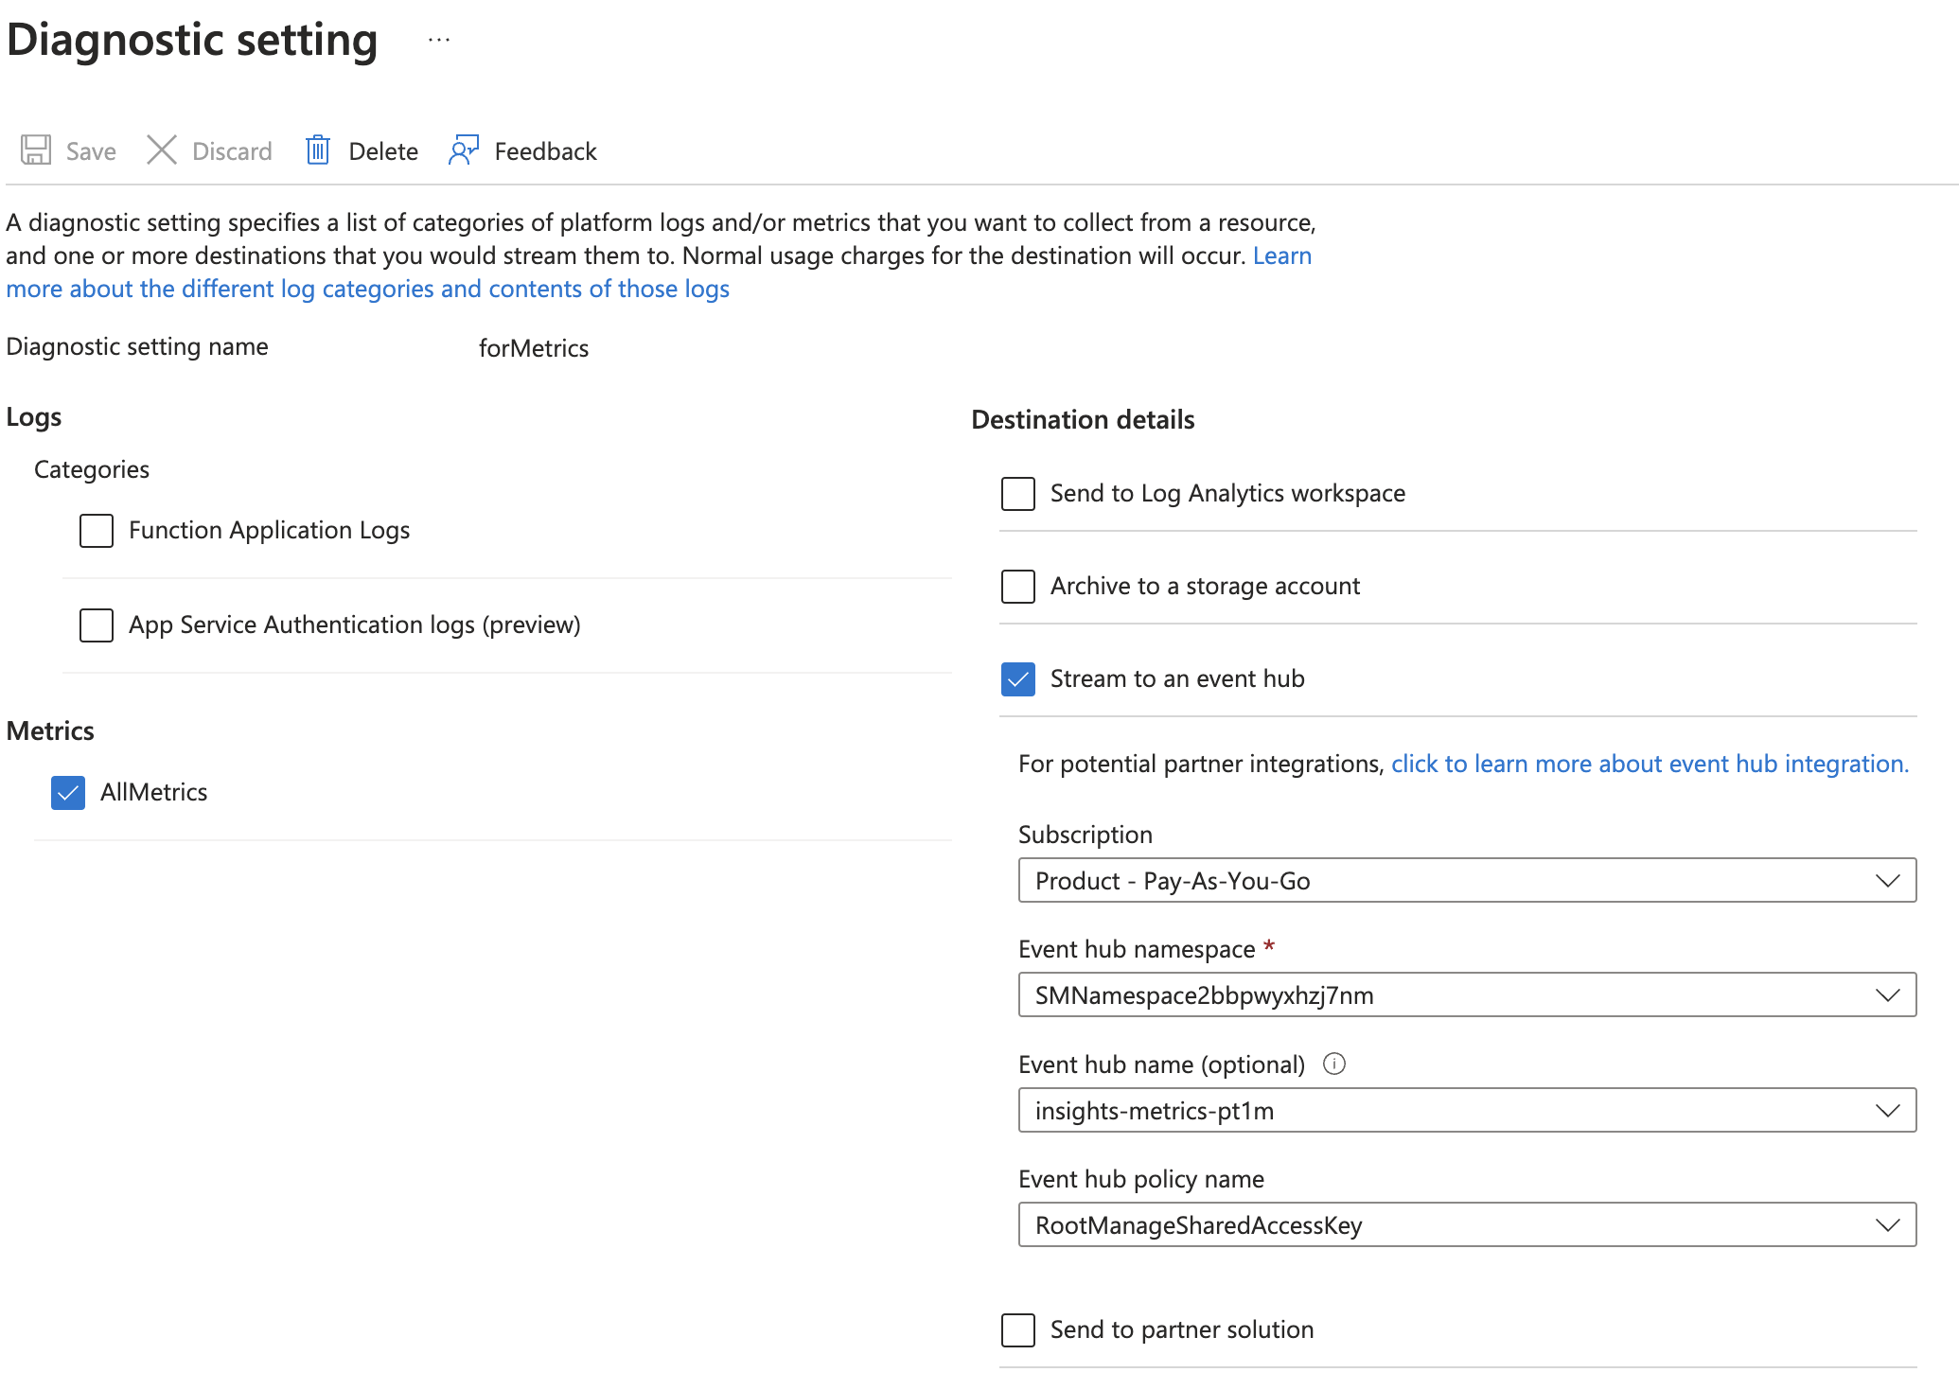
Task: Enable Function Application Logs
Action: click(x=96, y=531)
